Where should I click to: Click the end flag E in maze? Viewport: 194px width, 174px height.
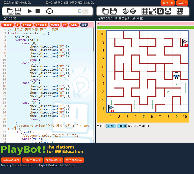coord(185,42)
